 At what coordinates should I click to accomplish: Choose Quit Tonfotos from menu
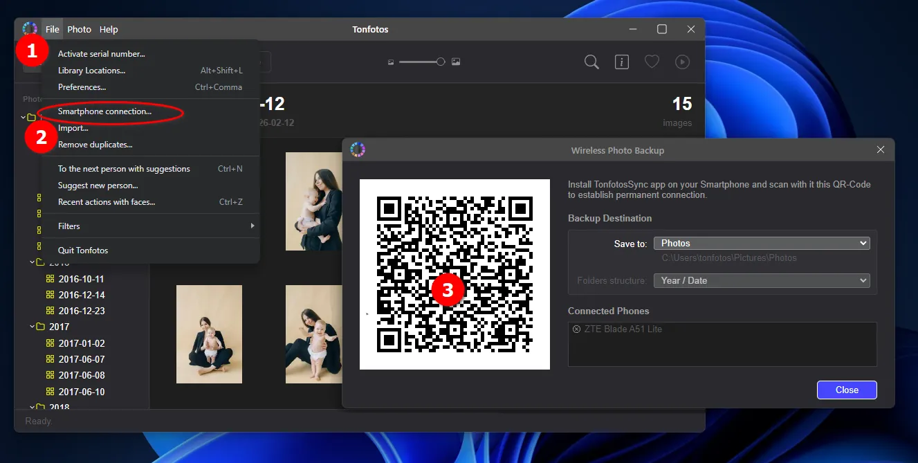click(x=150, y=251)
